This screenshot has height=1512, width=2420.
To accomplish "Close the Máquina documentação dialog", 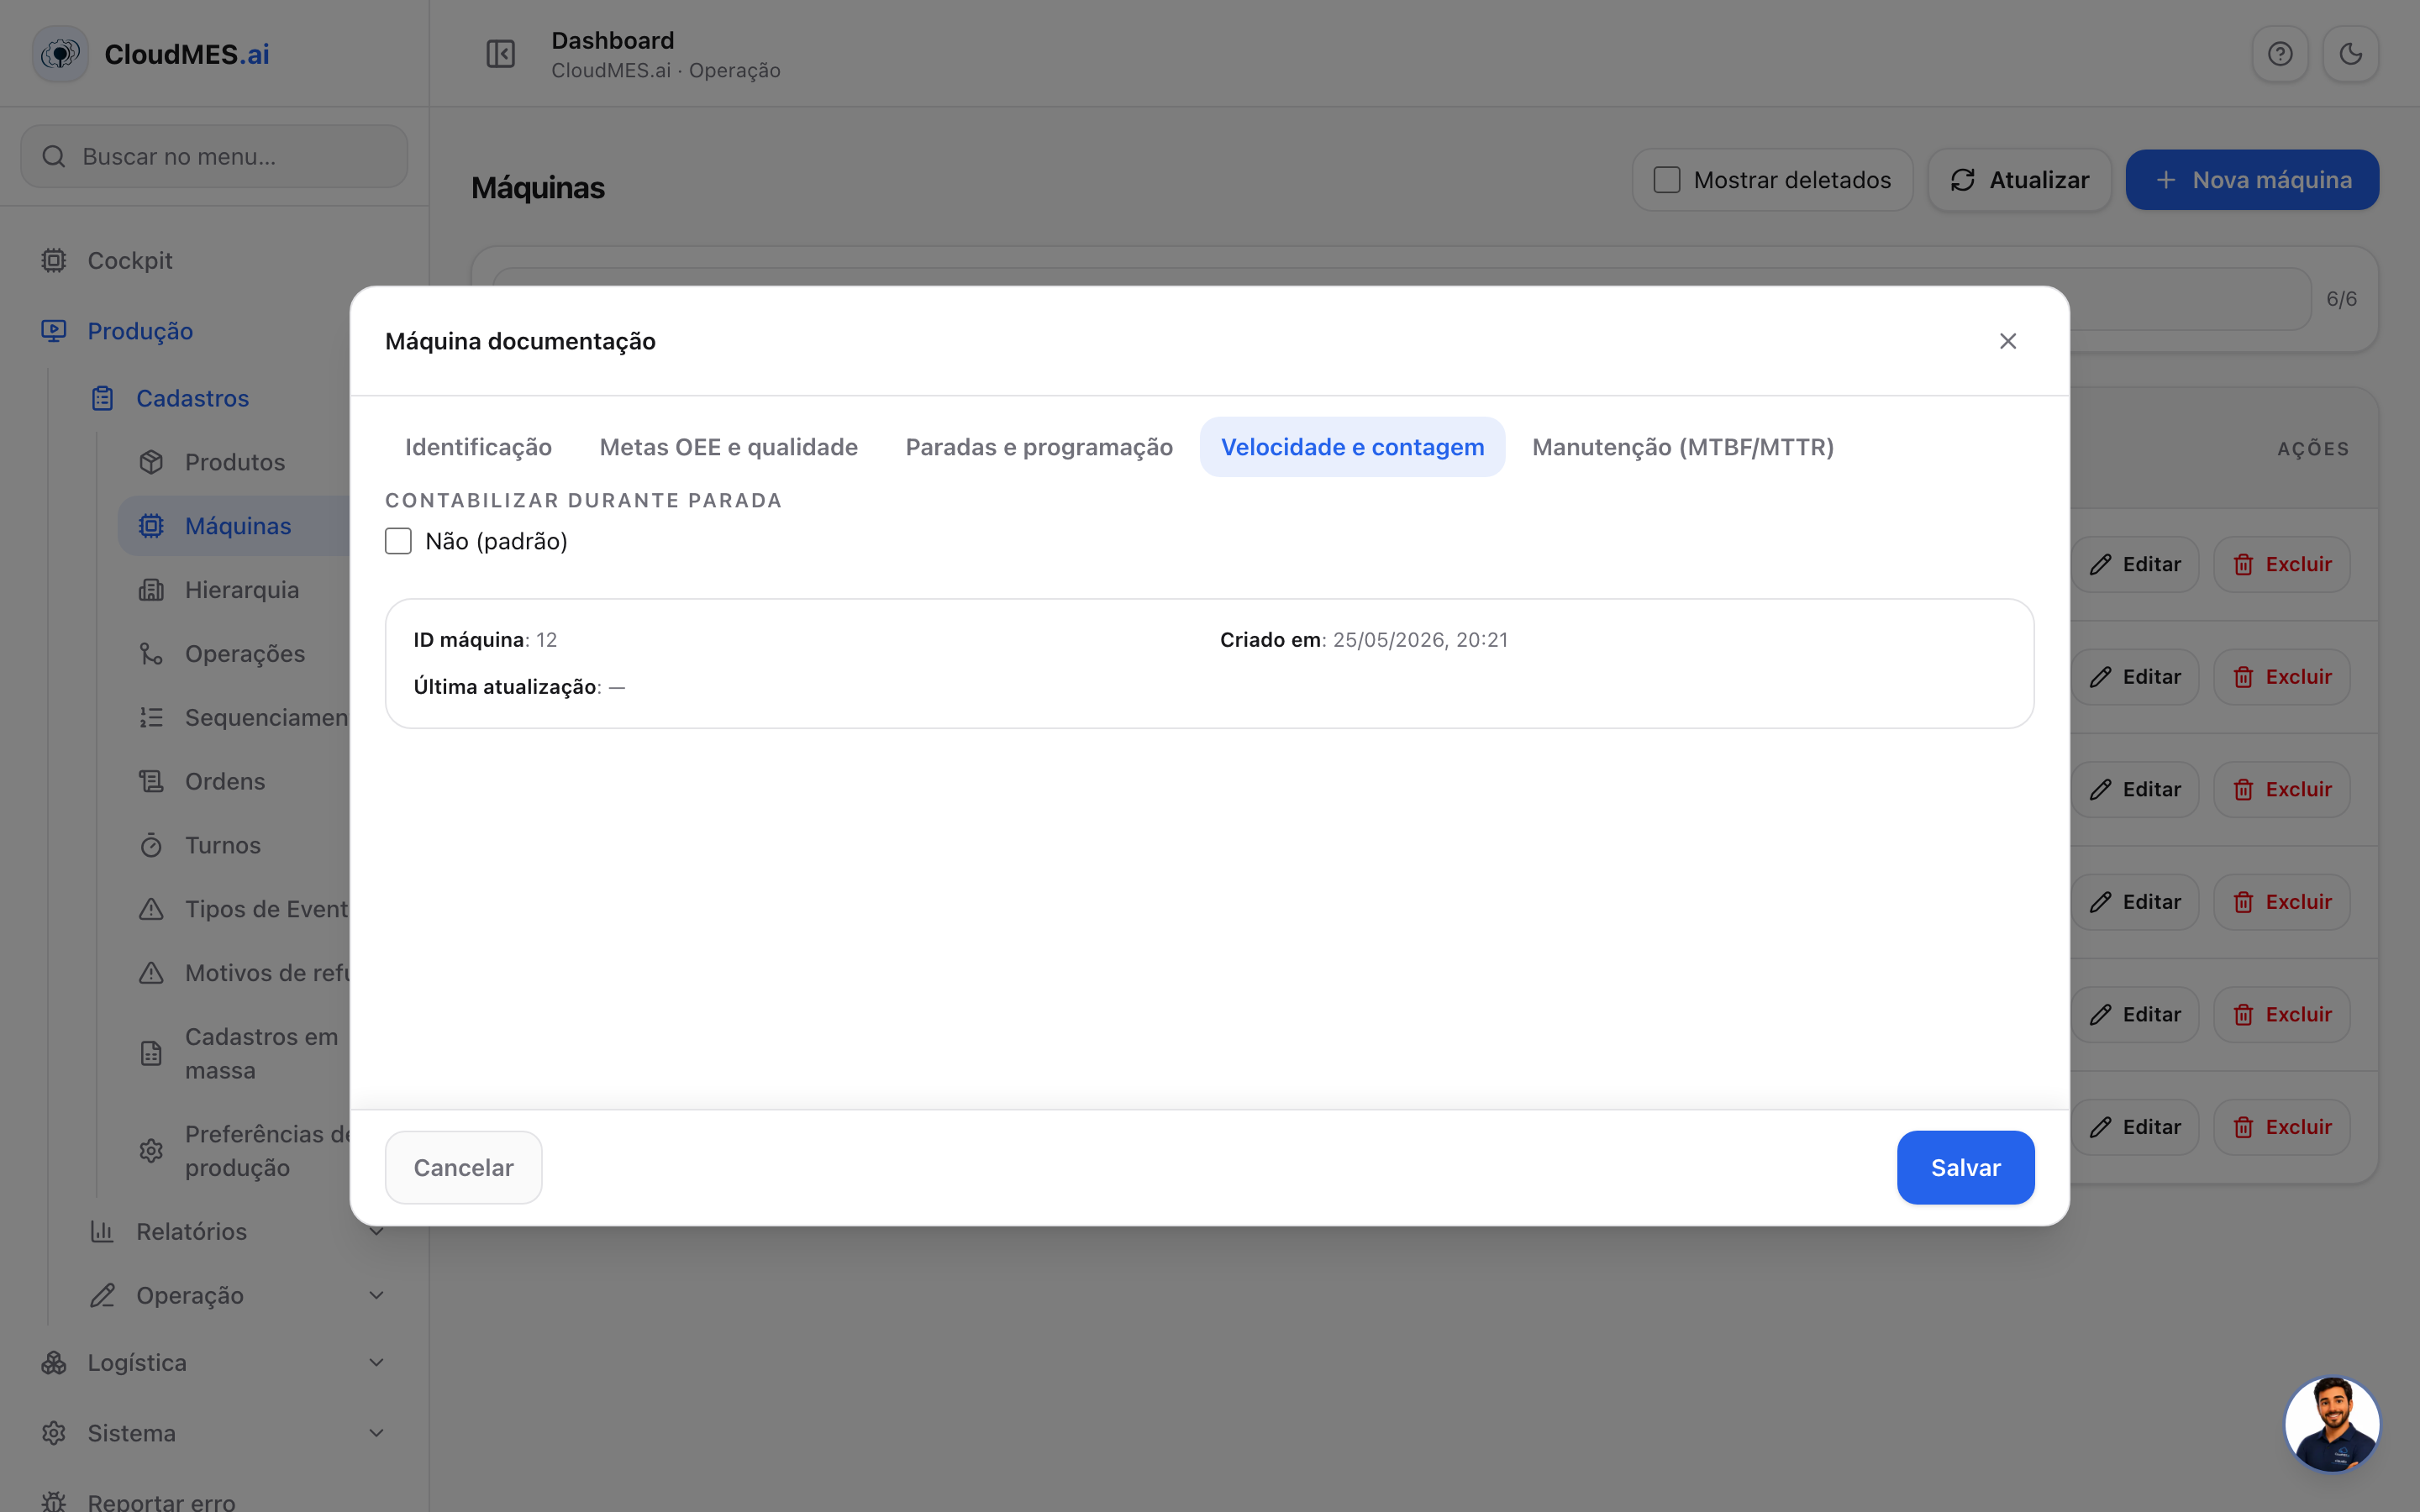I will pyautogui.click(x=2008, y=341).
